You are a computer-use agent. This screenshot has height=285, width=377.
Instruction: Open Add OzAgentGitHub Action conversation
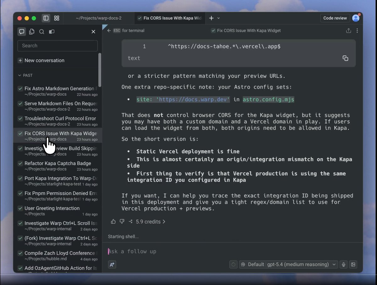coord(58,268)
